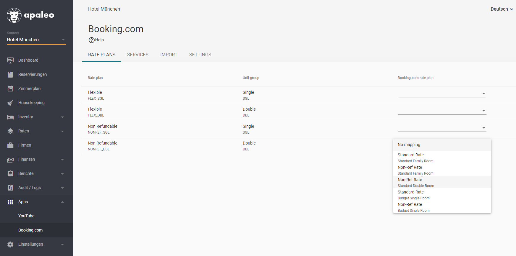Click the Rate plan column header
The image size is (516, 256).
(95, 78)
